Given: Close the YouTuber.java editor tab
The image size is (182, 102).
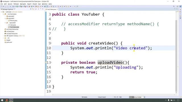Looking at the screenshot, I should pos(57,9).
